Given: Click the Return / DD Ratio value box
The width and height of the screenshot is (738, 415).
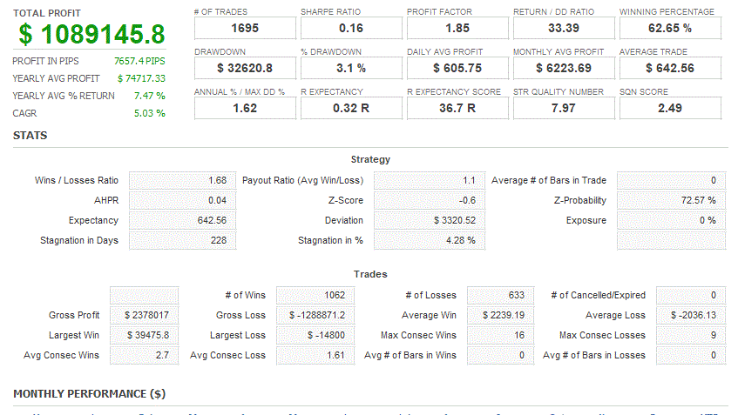Looking at the screenshot, I should [564, 28].
